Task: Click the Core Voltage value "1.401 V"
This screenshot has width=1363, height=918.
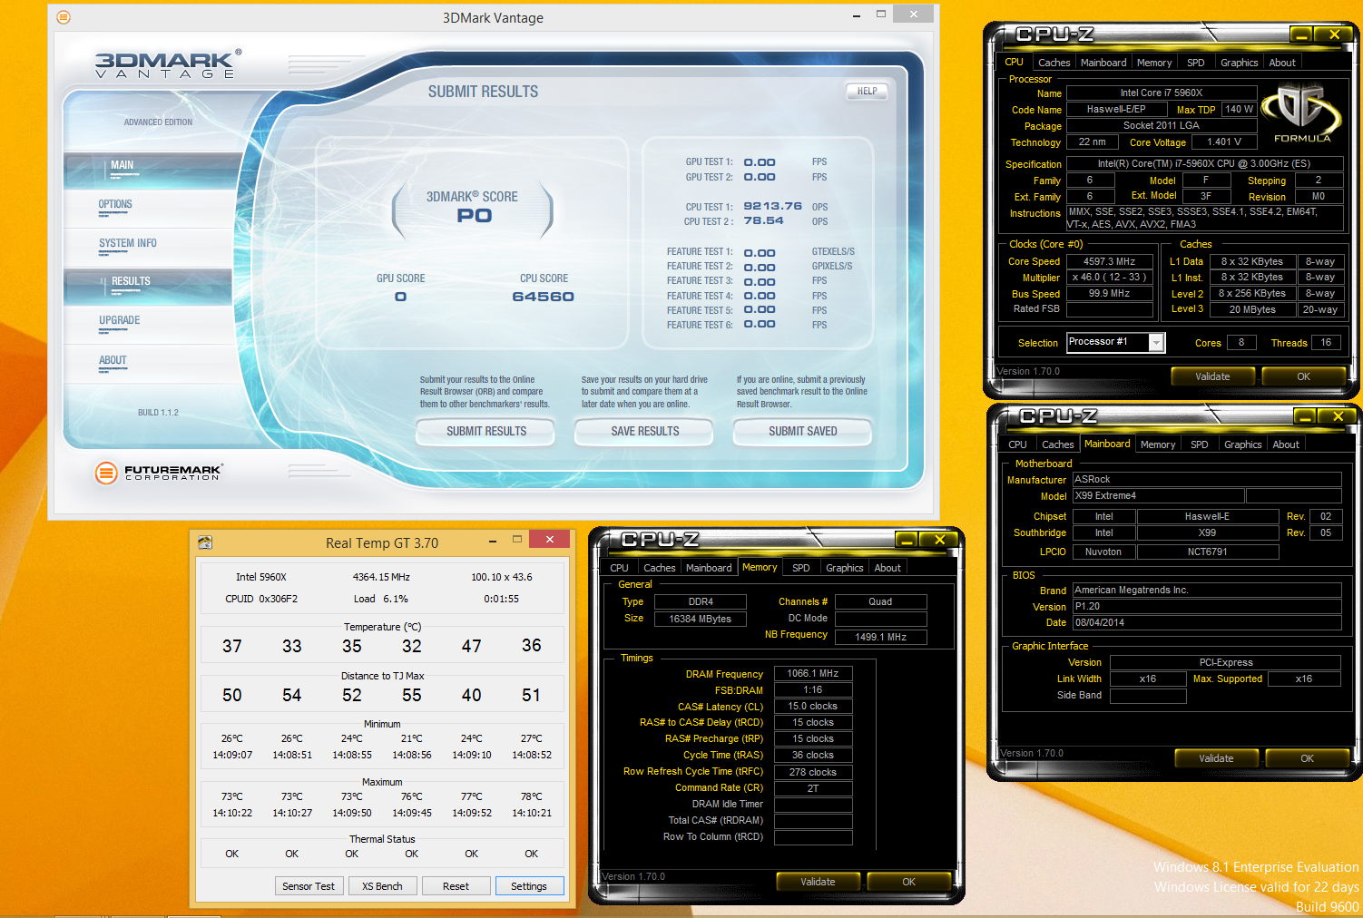Action: pos(1224,142)
